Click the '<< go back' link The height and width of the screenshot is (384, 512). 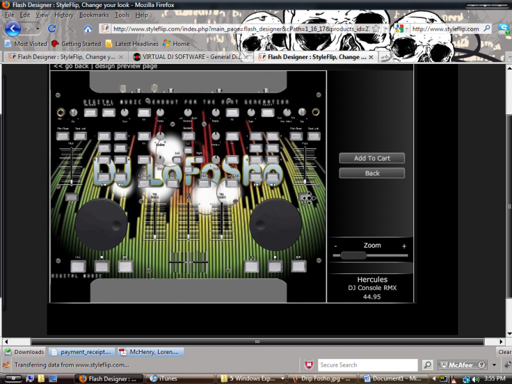tap(71, 66)
